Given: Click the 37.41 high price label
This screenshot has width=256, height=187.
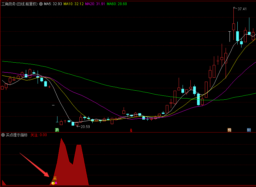Looking at the screenshot, I should 242,9.
